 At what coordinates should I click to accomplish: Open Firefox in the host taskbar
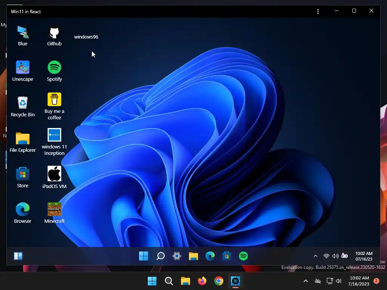point(202,281)
